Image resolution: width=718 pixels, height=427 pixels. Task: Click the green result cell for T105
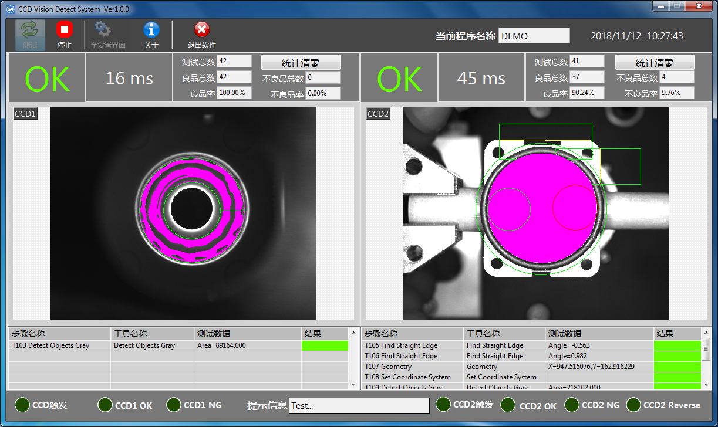tap(677, 345)
